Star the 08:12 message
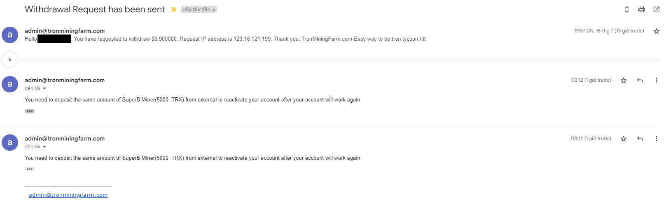 point(624,81)
